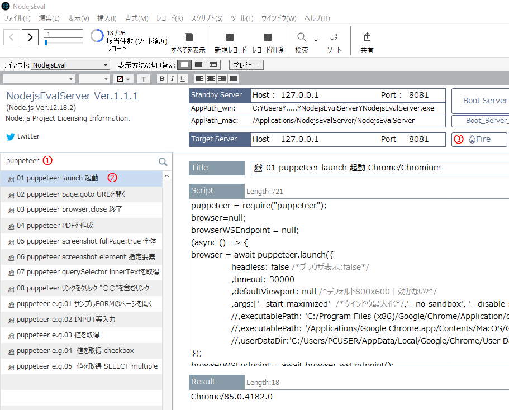Image resolution: width=509 pixels, height=410 pixels.
Task: Switch to list view
Action: click(199, 65)
